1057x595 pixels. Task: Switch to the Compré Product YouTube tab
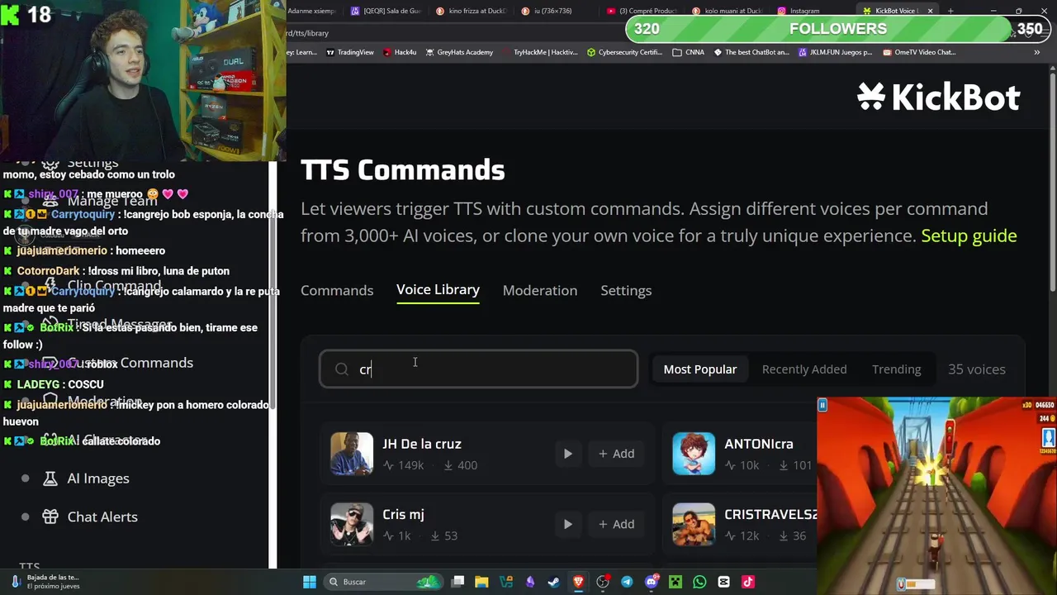tap(642, 11)
